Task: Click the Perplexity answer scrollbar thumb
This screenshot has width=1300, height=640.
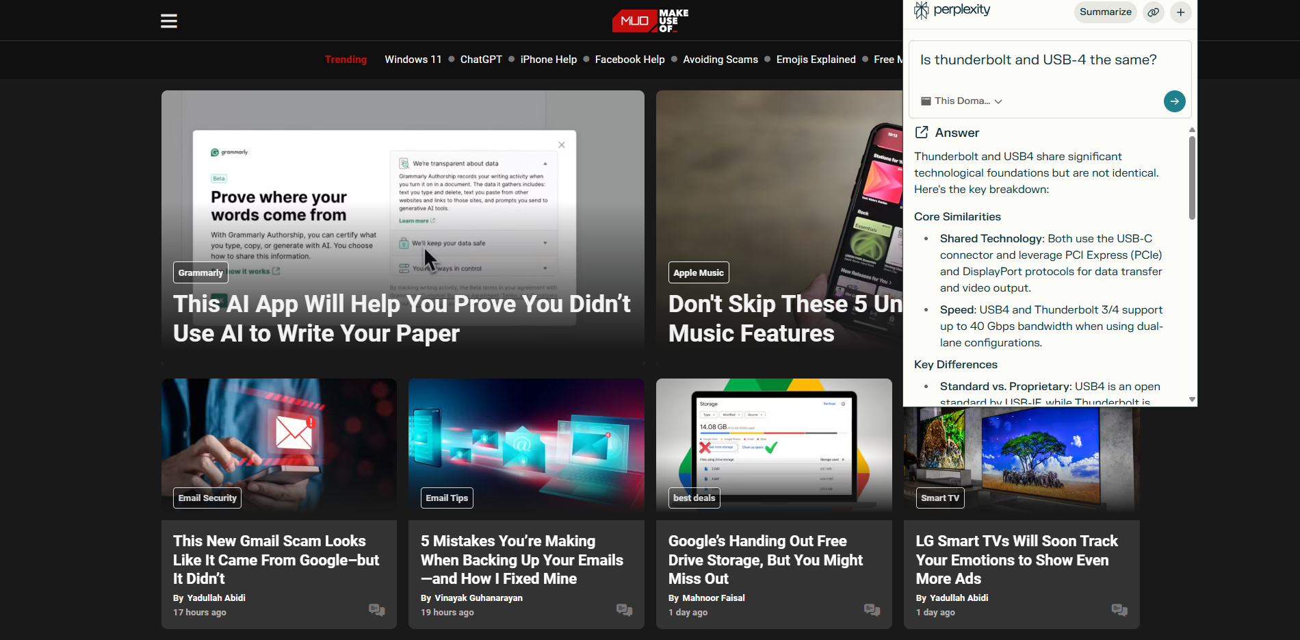Action: point(1192,178)
